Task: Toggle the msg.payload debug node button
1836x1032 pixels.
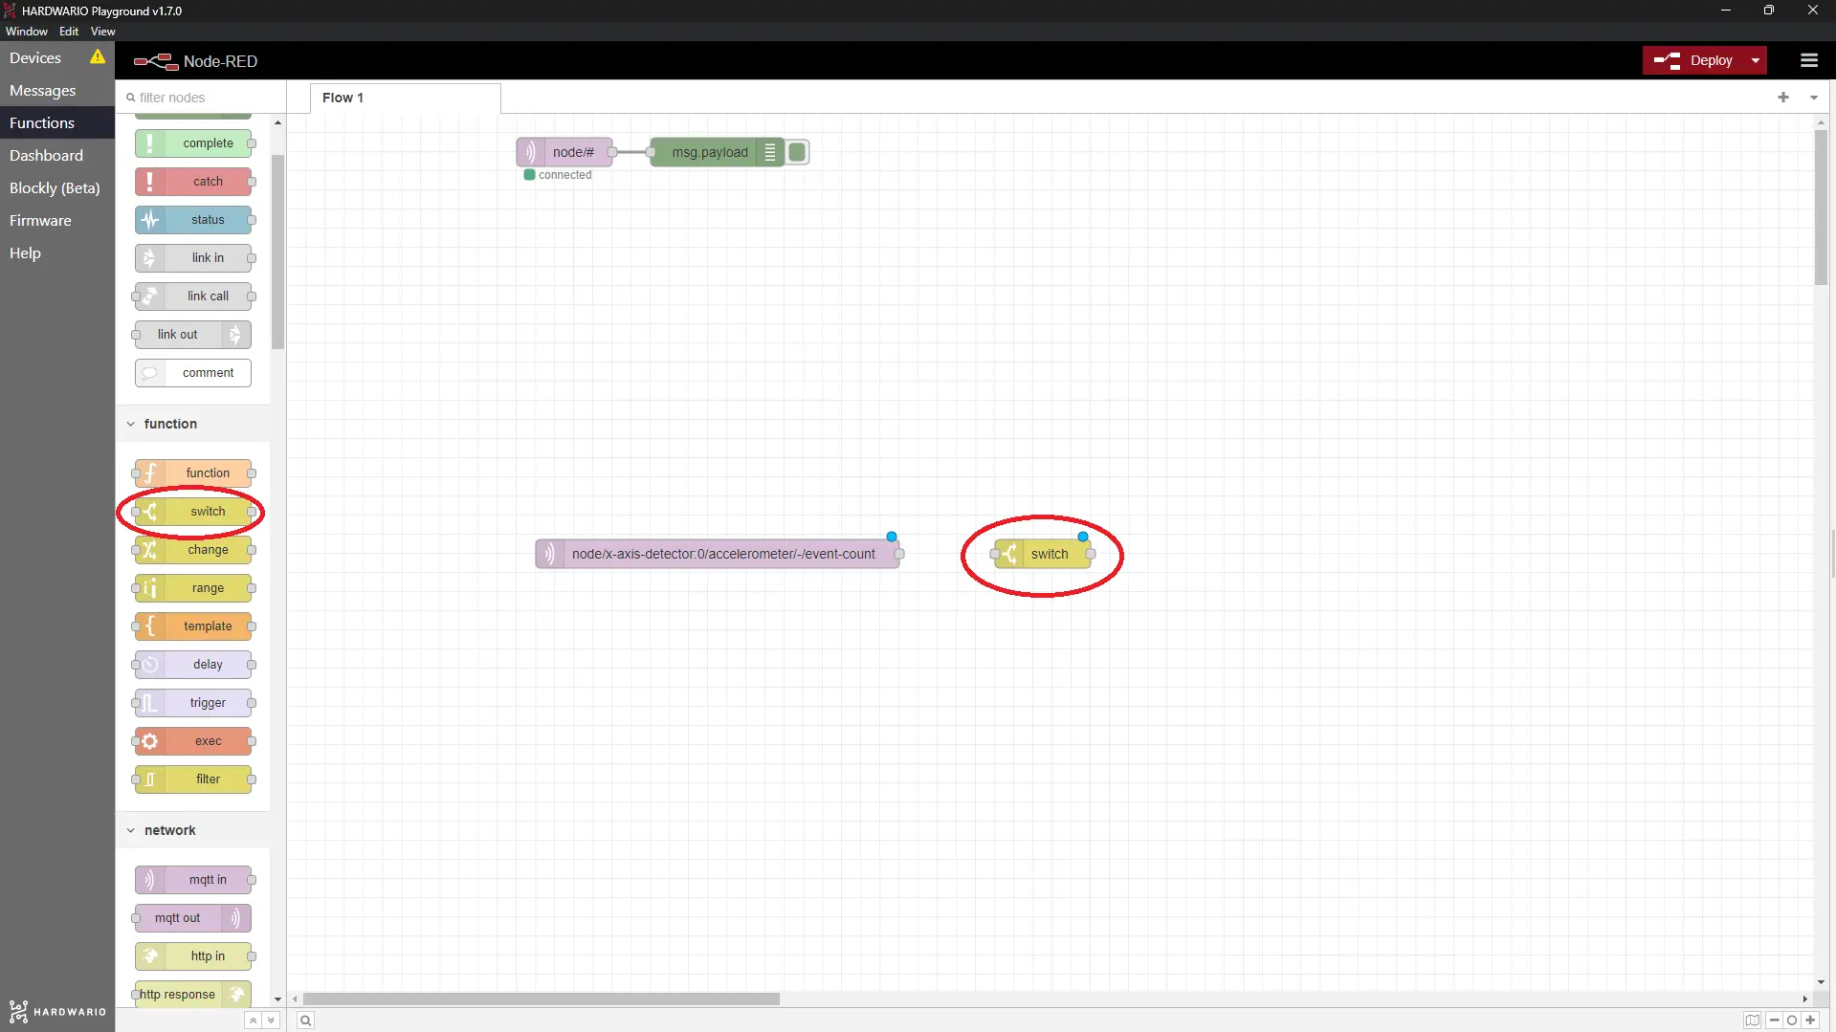Action: tap(797, 152)
